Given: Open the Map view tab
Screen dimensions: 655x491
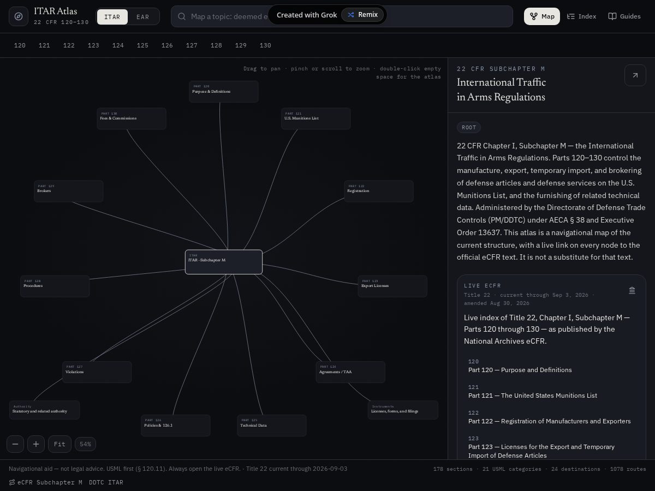Looking at the screenshot, I should [x=542, y=16].
